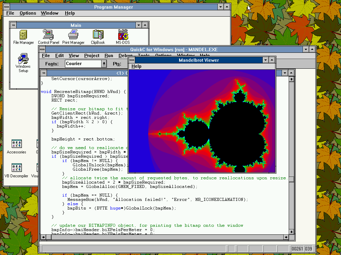Click the Mandelbrot Viewer title bar
The height and width of the screenshot is (255, 341).
199,60
